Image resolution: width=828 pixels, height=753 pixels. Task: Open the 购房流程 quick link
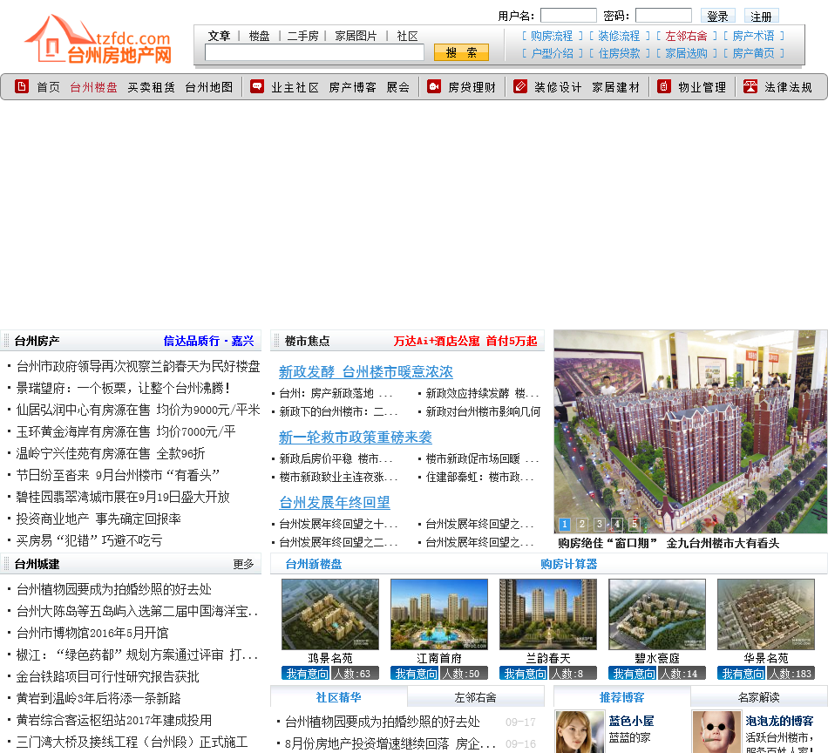point(552,36)
